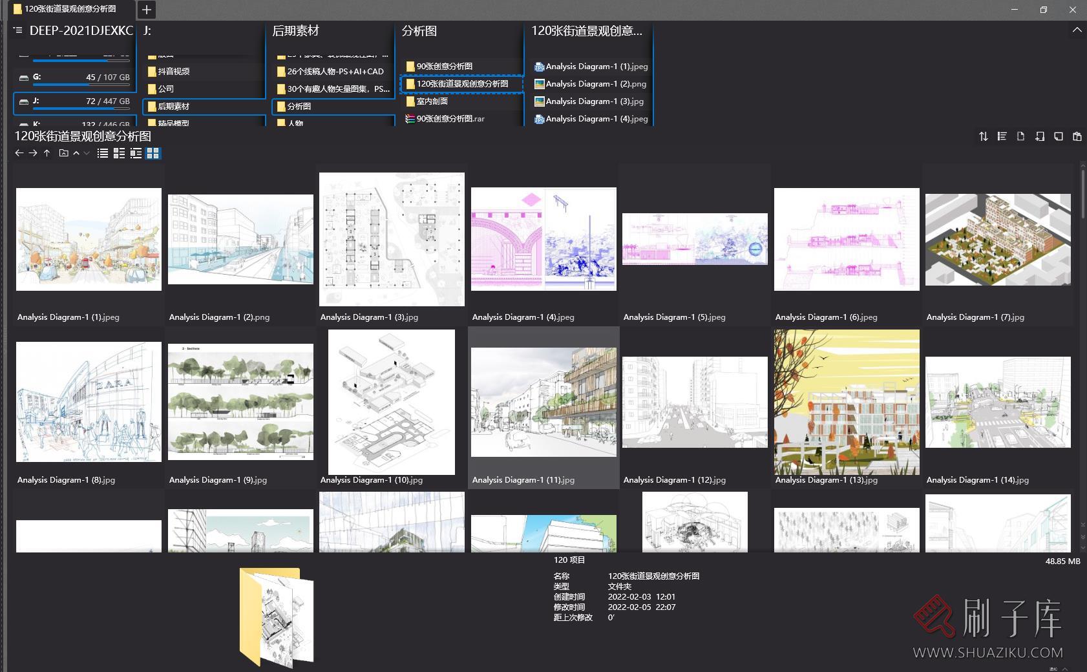The height and width of the screenshot is (672, 1087).
Task: Open the hamburger menu beside DEEP-2021DJEXKC
Action: (17, 30)
